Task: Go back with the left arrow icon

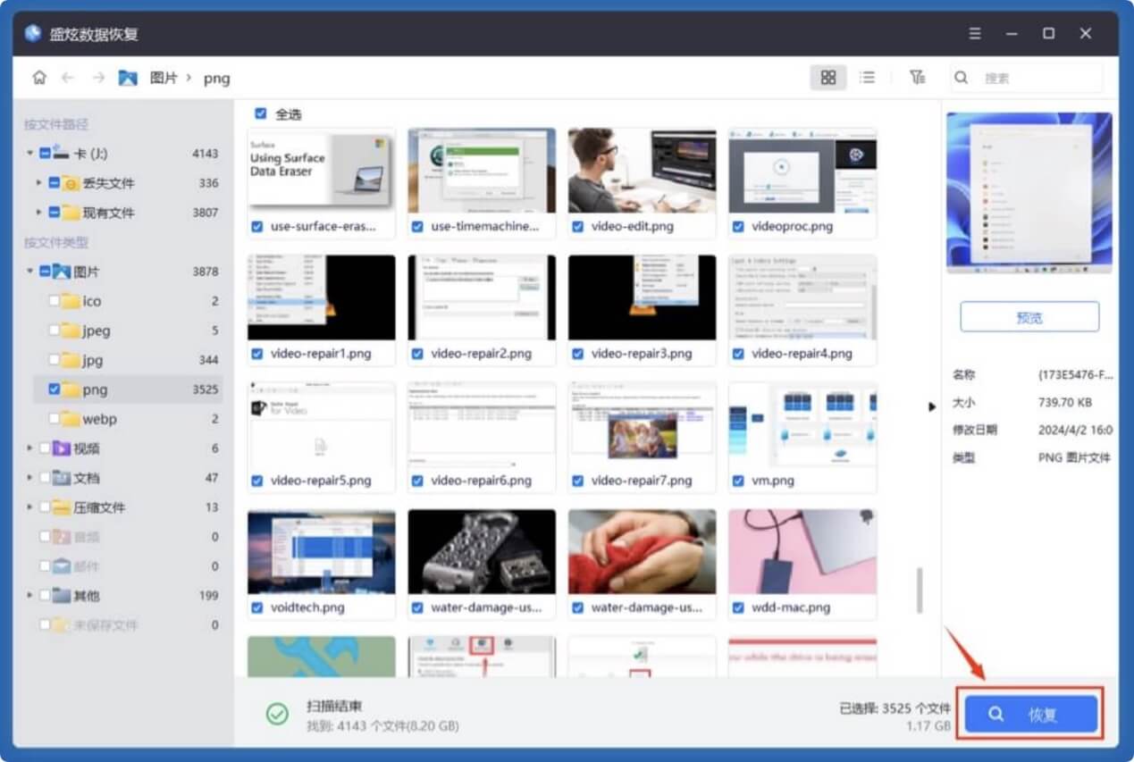Action: point(68,78)
